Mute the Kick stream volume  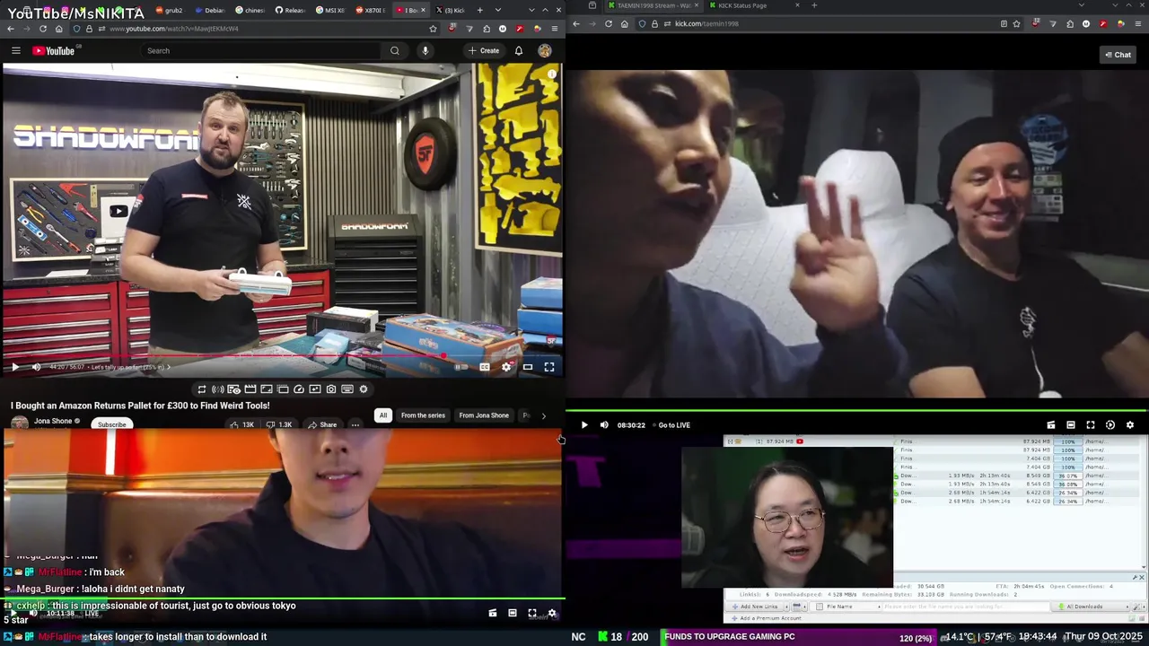[x=604, y=425]
